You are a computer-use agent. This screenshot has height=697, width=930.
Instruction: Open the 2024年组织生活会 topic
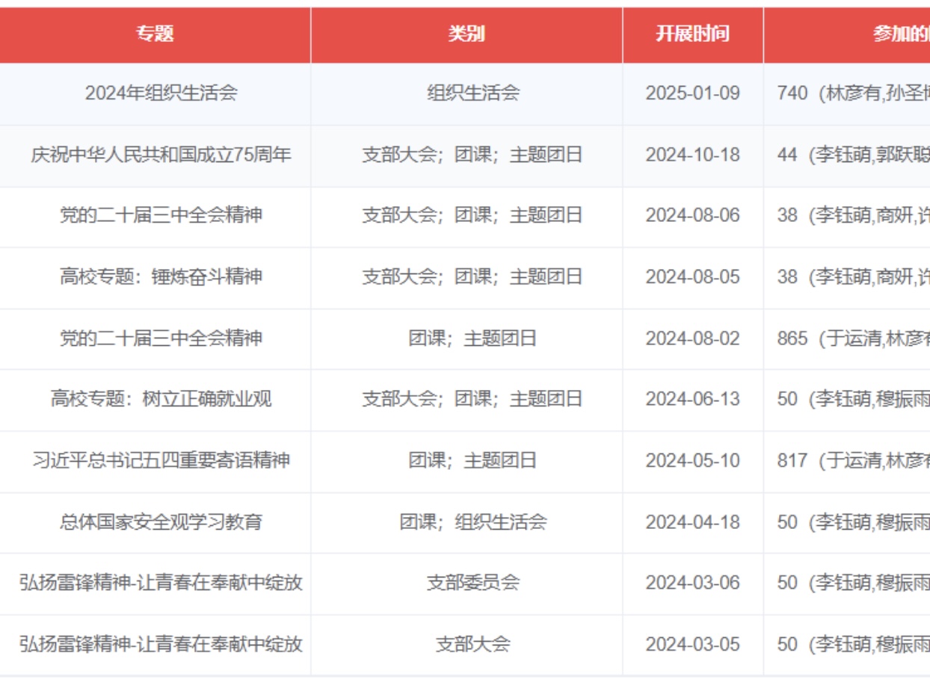tap(161, 93)
